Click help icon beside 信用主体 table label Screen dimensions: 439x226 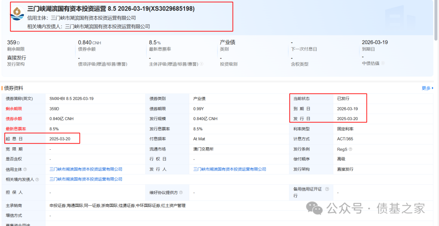[x=25, y=169]
